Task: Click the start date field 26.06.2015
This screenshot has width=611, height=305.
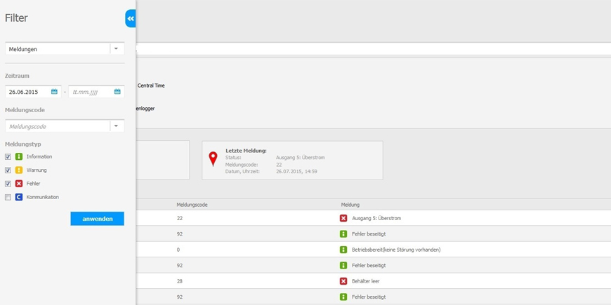Action: (33, 92)
